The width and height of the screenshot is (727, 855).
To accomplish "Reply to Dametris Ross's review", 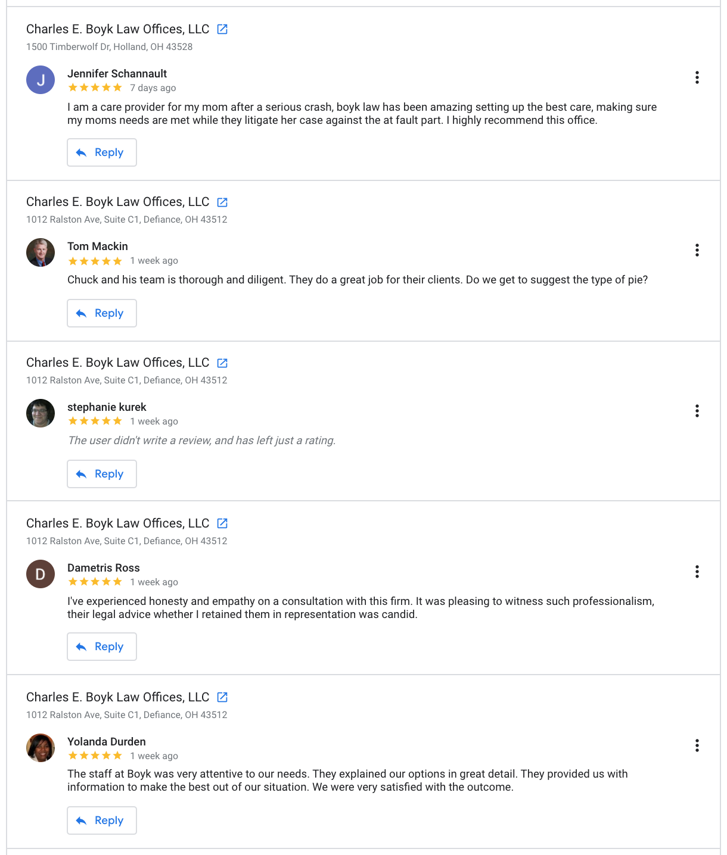I will (102, 647).
